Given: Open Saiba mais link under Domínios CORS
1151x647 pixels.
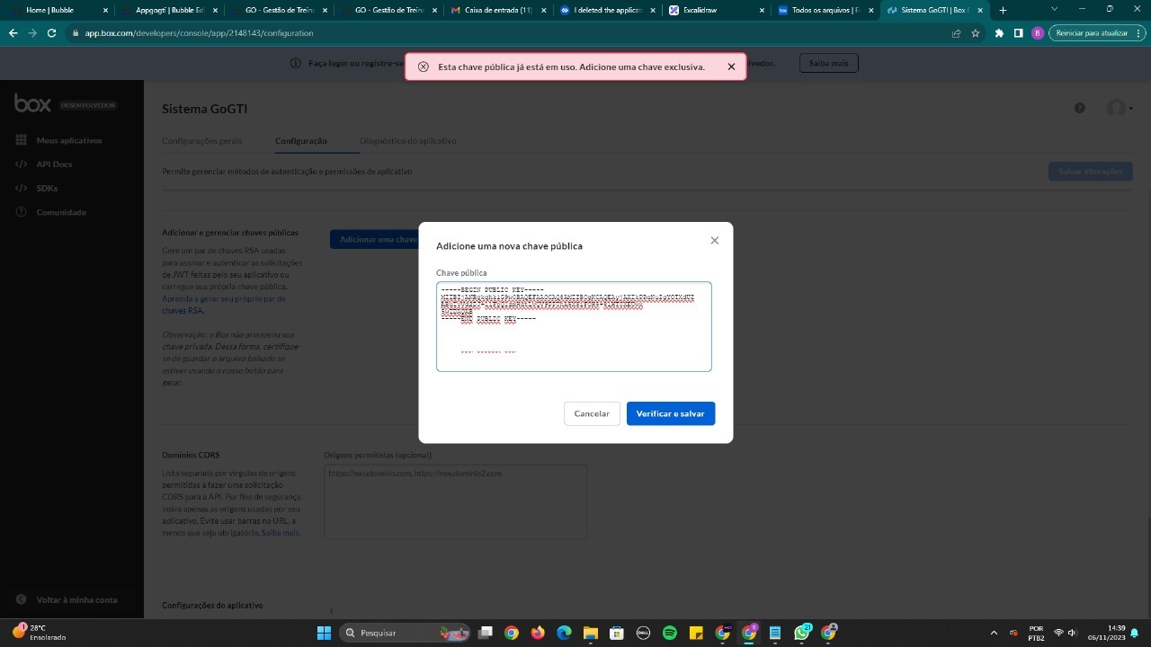Looking at the screenshot, I should click(281, 533).
